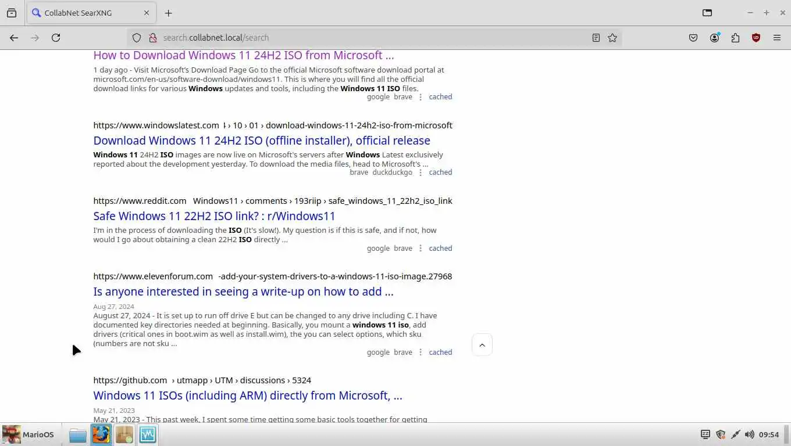The width and height of the screenshot is (791, 446).
Task: Open cached link for elevenforum result
Action: 440,353
